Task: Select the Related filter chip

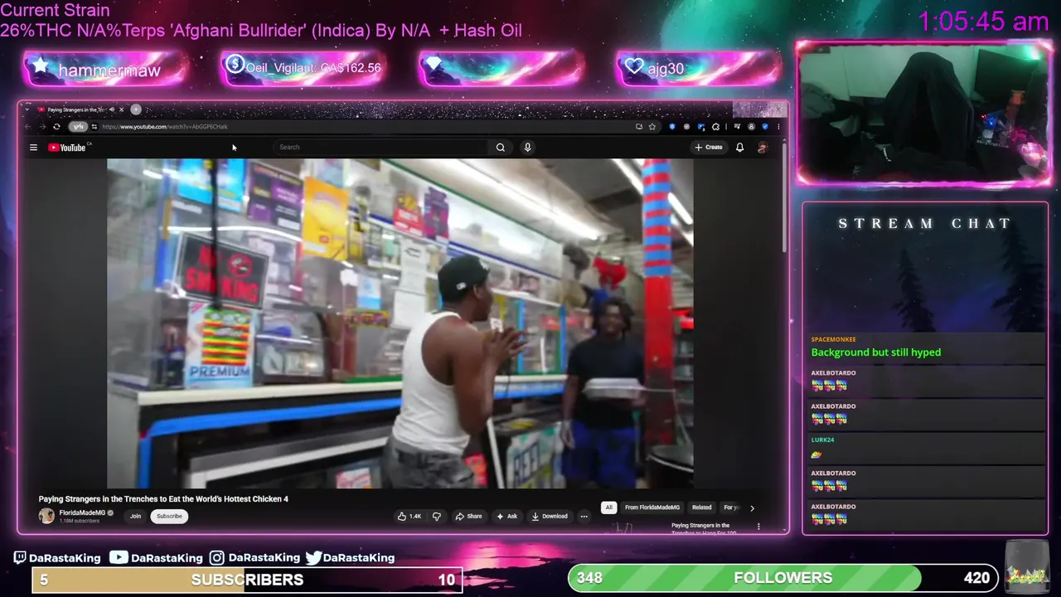Action: [x=702, y=507]
